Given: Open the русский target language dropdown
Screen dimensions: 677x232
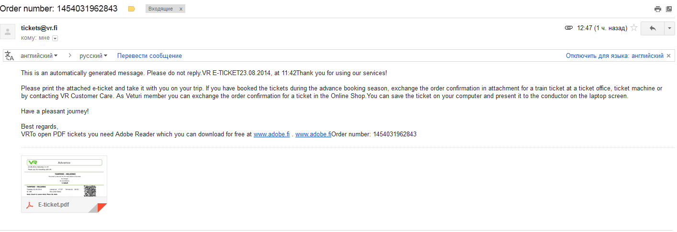Looking at the screenshot, I should (x=93, y=56).
